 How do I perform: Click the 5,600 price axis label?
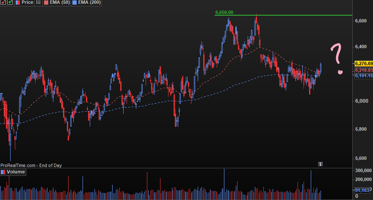coord(361,159)
